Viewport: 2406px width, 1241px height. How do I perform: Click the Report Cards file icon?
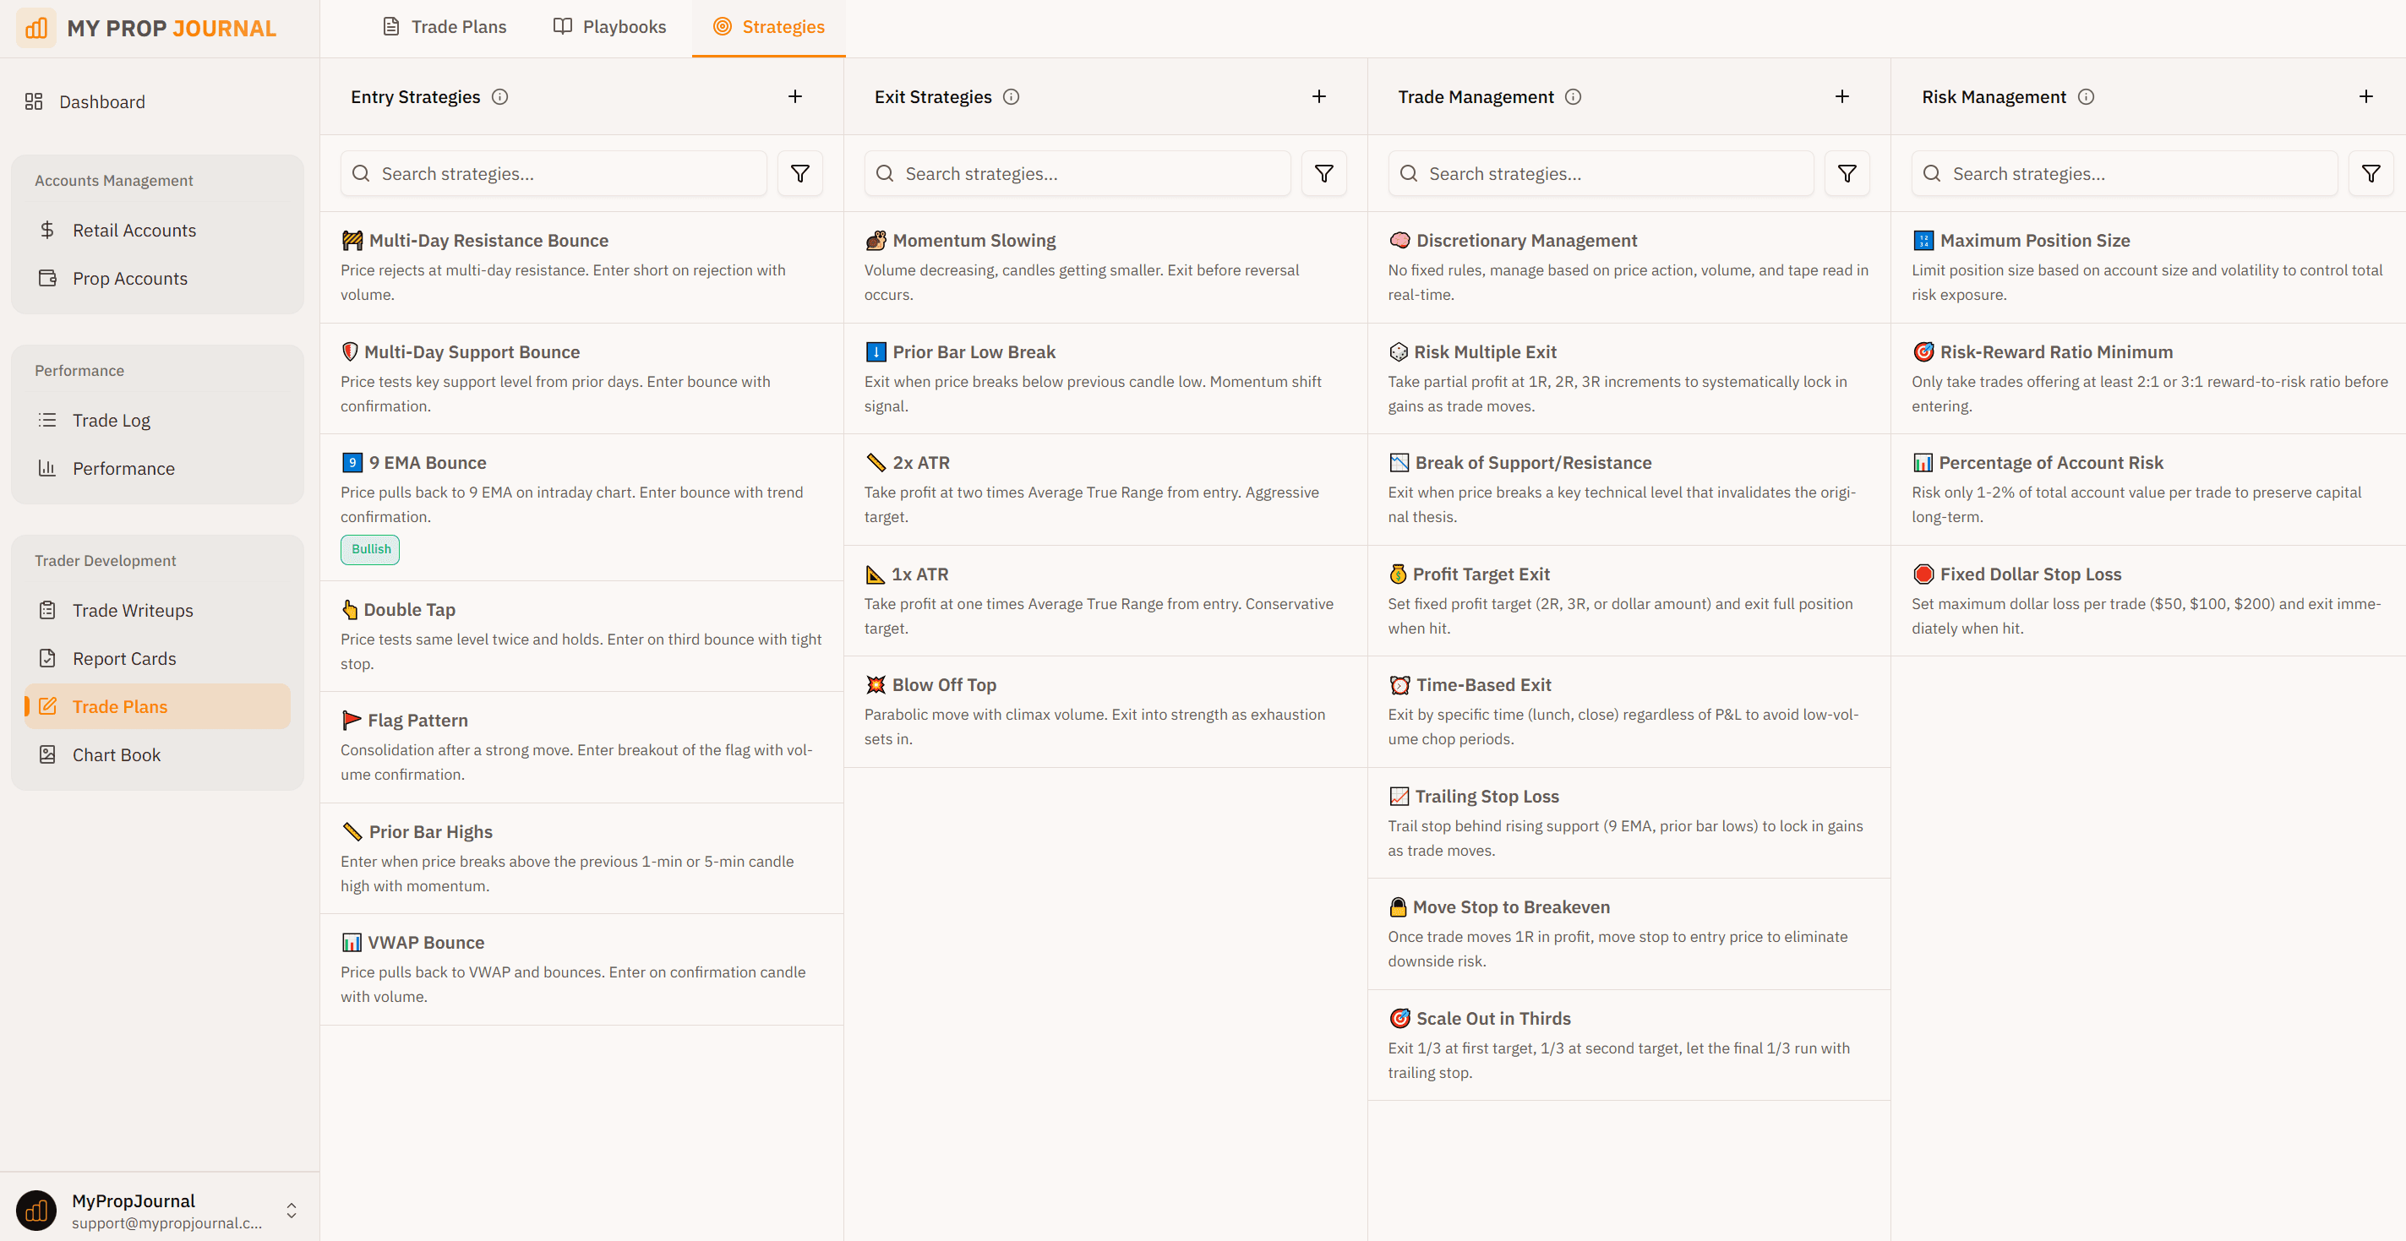[47, 658]
